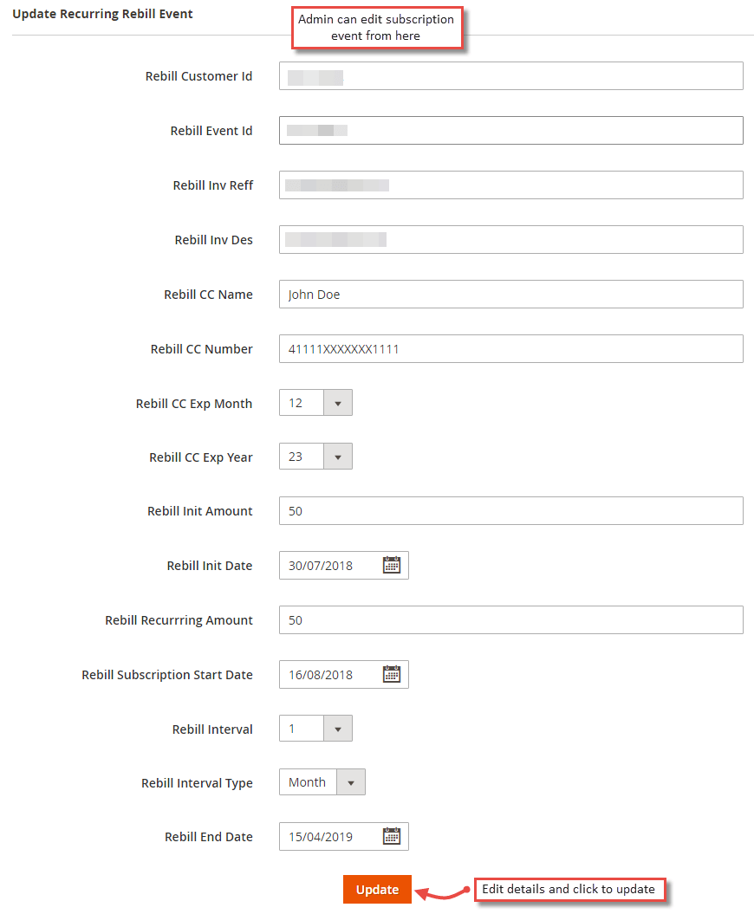Click the Update Recurring Rebill Event heading
This screenshot has height=914, width=754.
tap(102, 14)
